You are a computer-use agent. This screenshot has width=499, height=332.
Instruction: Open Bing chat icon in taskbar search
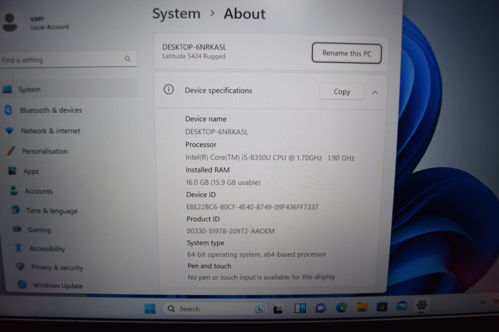260,309
